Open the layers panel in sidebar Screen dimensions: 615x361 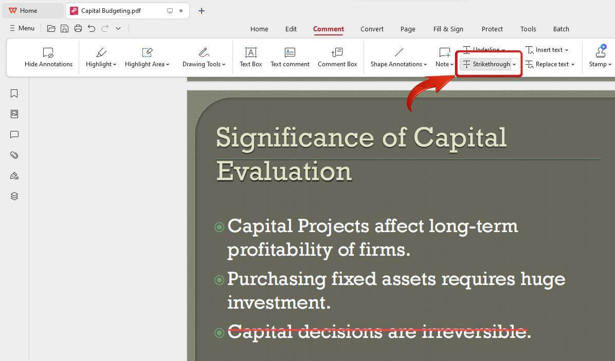pos(14,196)
